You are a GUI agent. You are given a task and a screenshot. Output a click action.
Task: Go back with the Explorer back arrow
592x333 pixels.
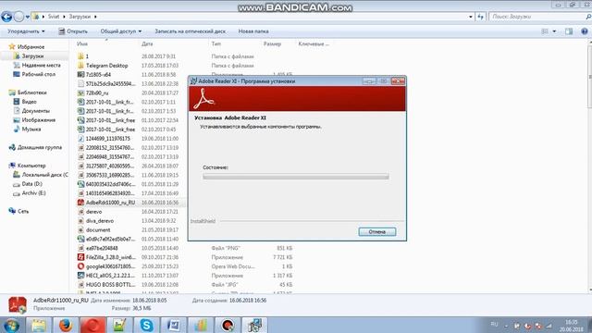click(x=6, y=17)
